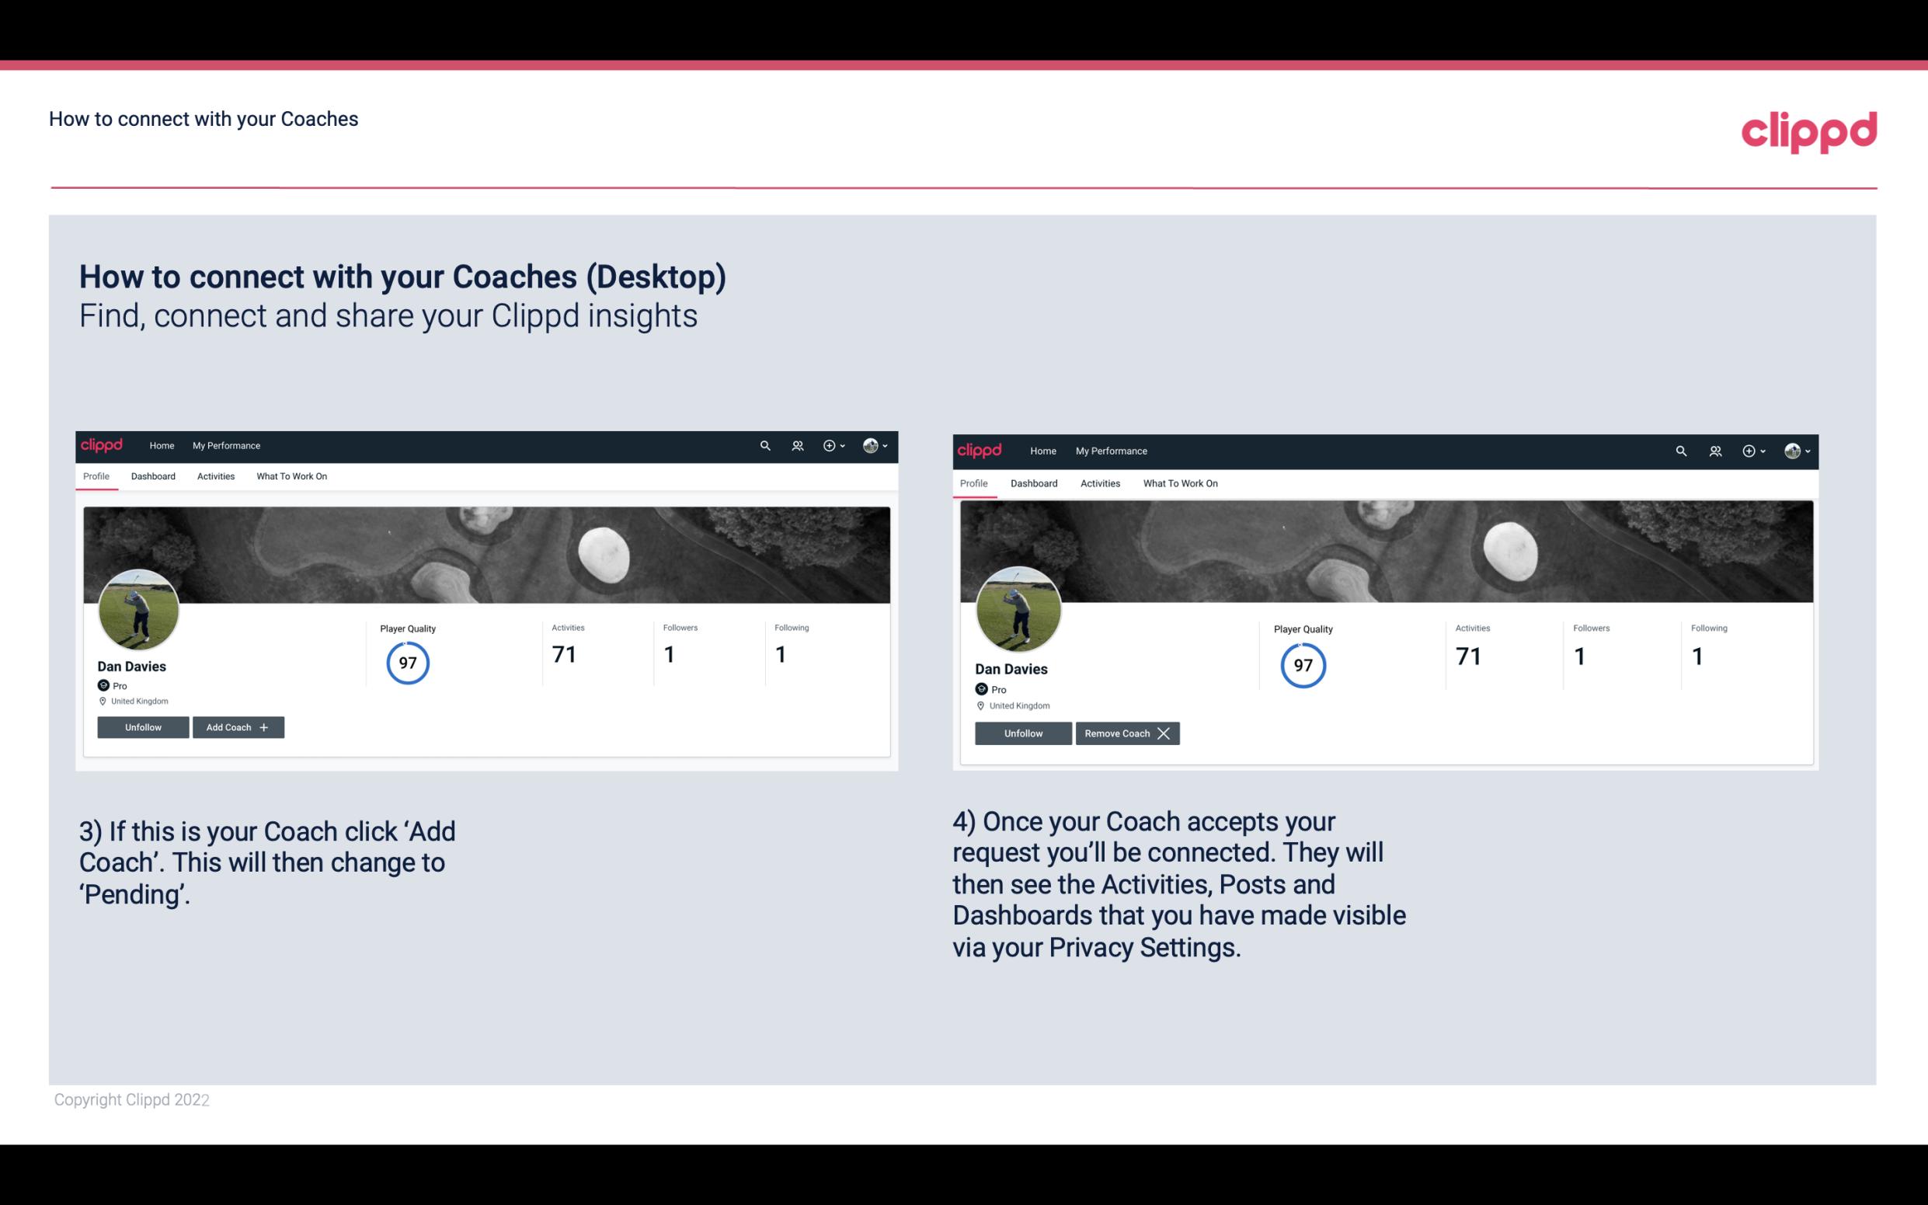Image resolution: width=1928 pixels, height=1205 pixels.
Task: Click 'Activities' tab in right panel
Action: (x=1101, y=483)
